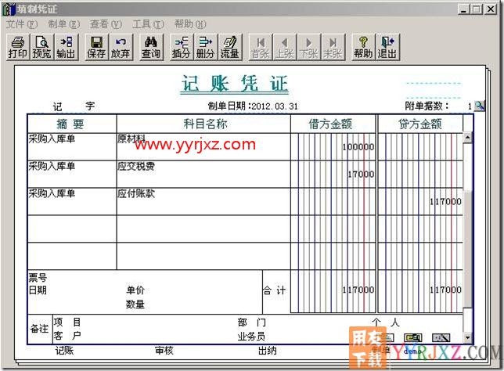Click the 科目名称 column header
This screenshot has width=504, height=371.
[x=203, y=124]
